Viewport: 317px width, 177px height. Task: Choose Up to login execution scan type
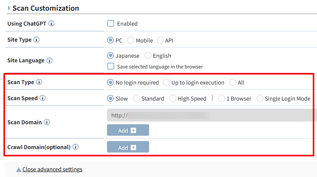click(x=166, y=82)
